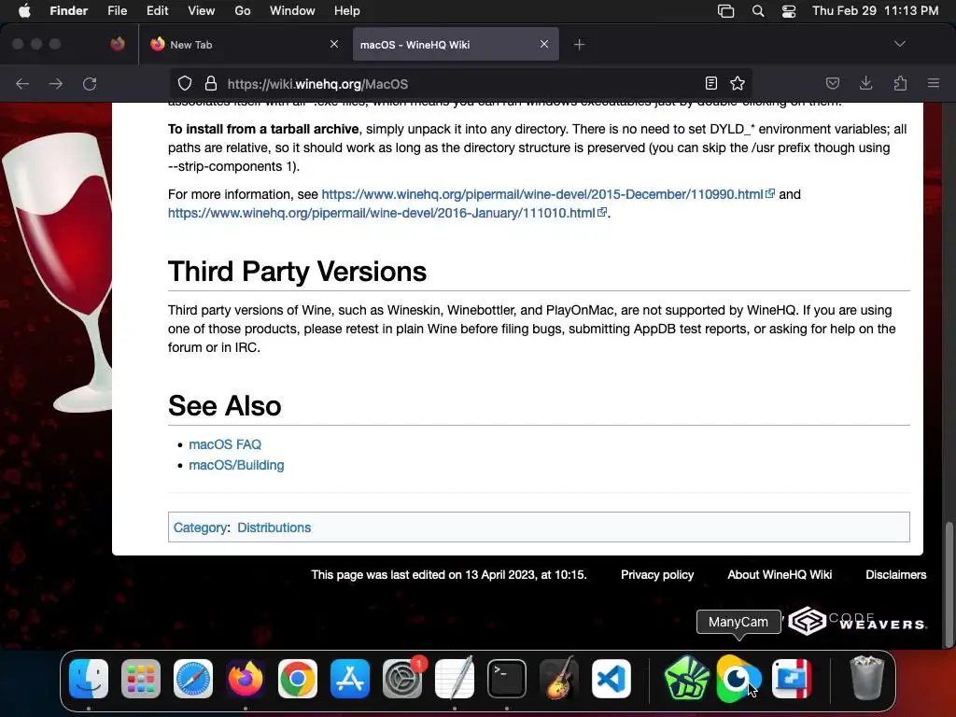The height and width of the screenshot is (717, 956).
Task: Select the macOS - WineHQ Wiki tab
Action: (x=456, y=44)
